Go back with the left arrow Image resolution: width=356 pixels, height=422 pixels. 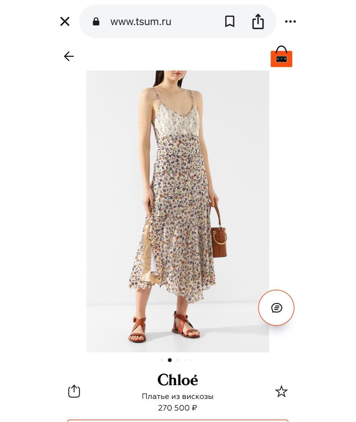pos(69,56)
